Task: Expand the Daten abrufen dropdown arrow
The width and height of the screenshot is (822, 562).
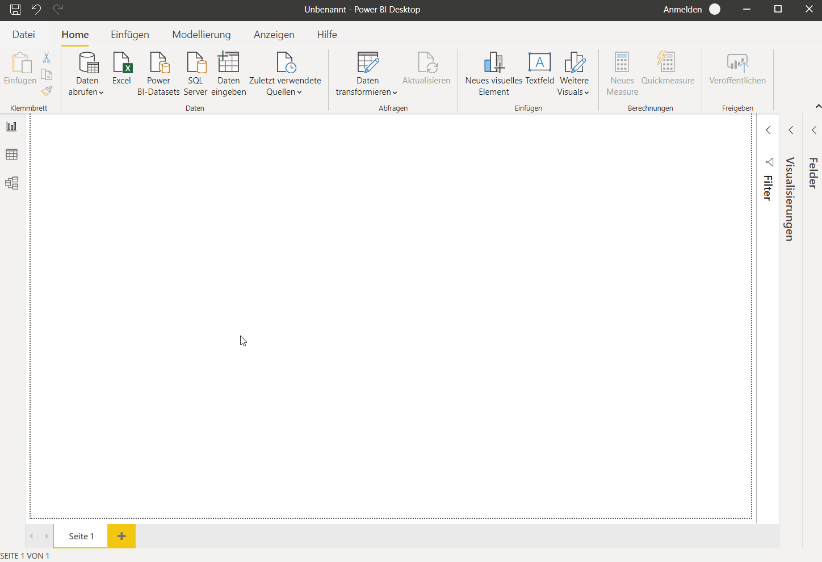Action: click(x=101, y=93)
